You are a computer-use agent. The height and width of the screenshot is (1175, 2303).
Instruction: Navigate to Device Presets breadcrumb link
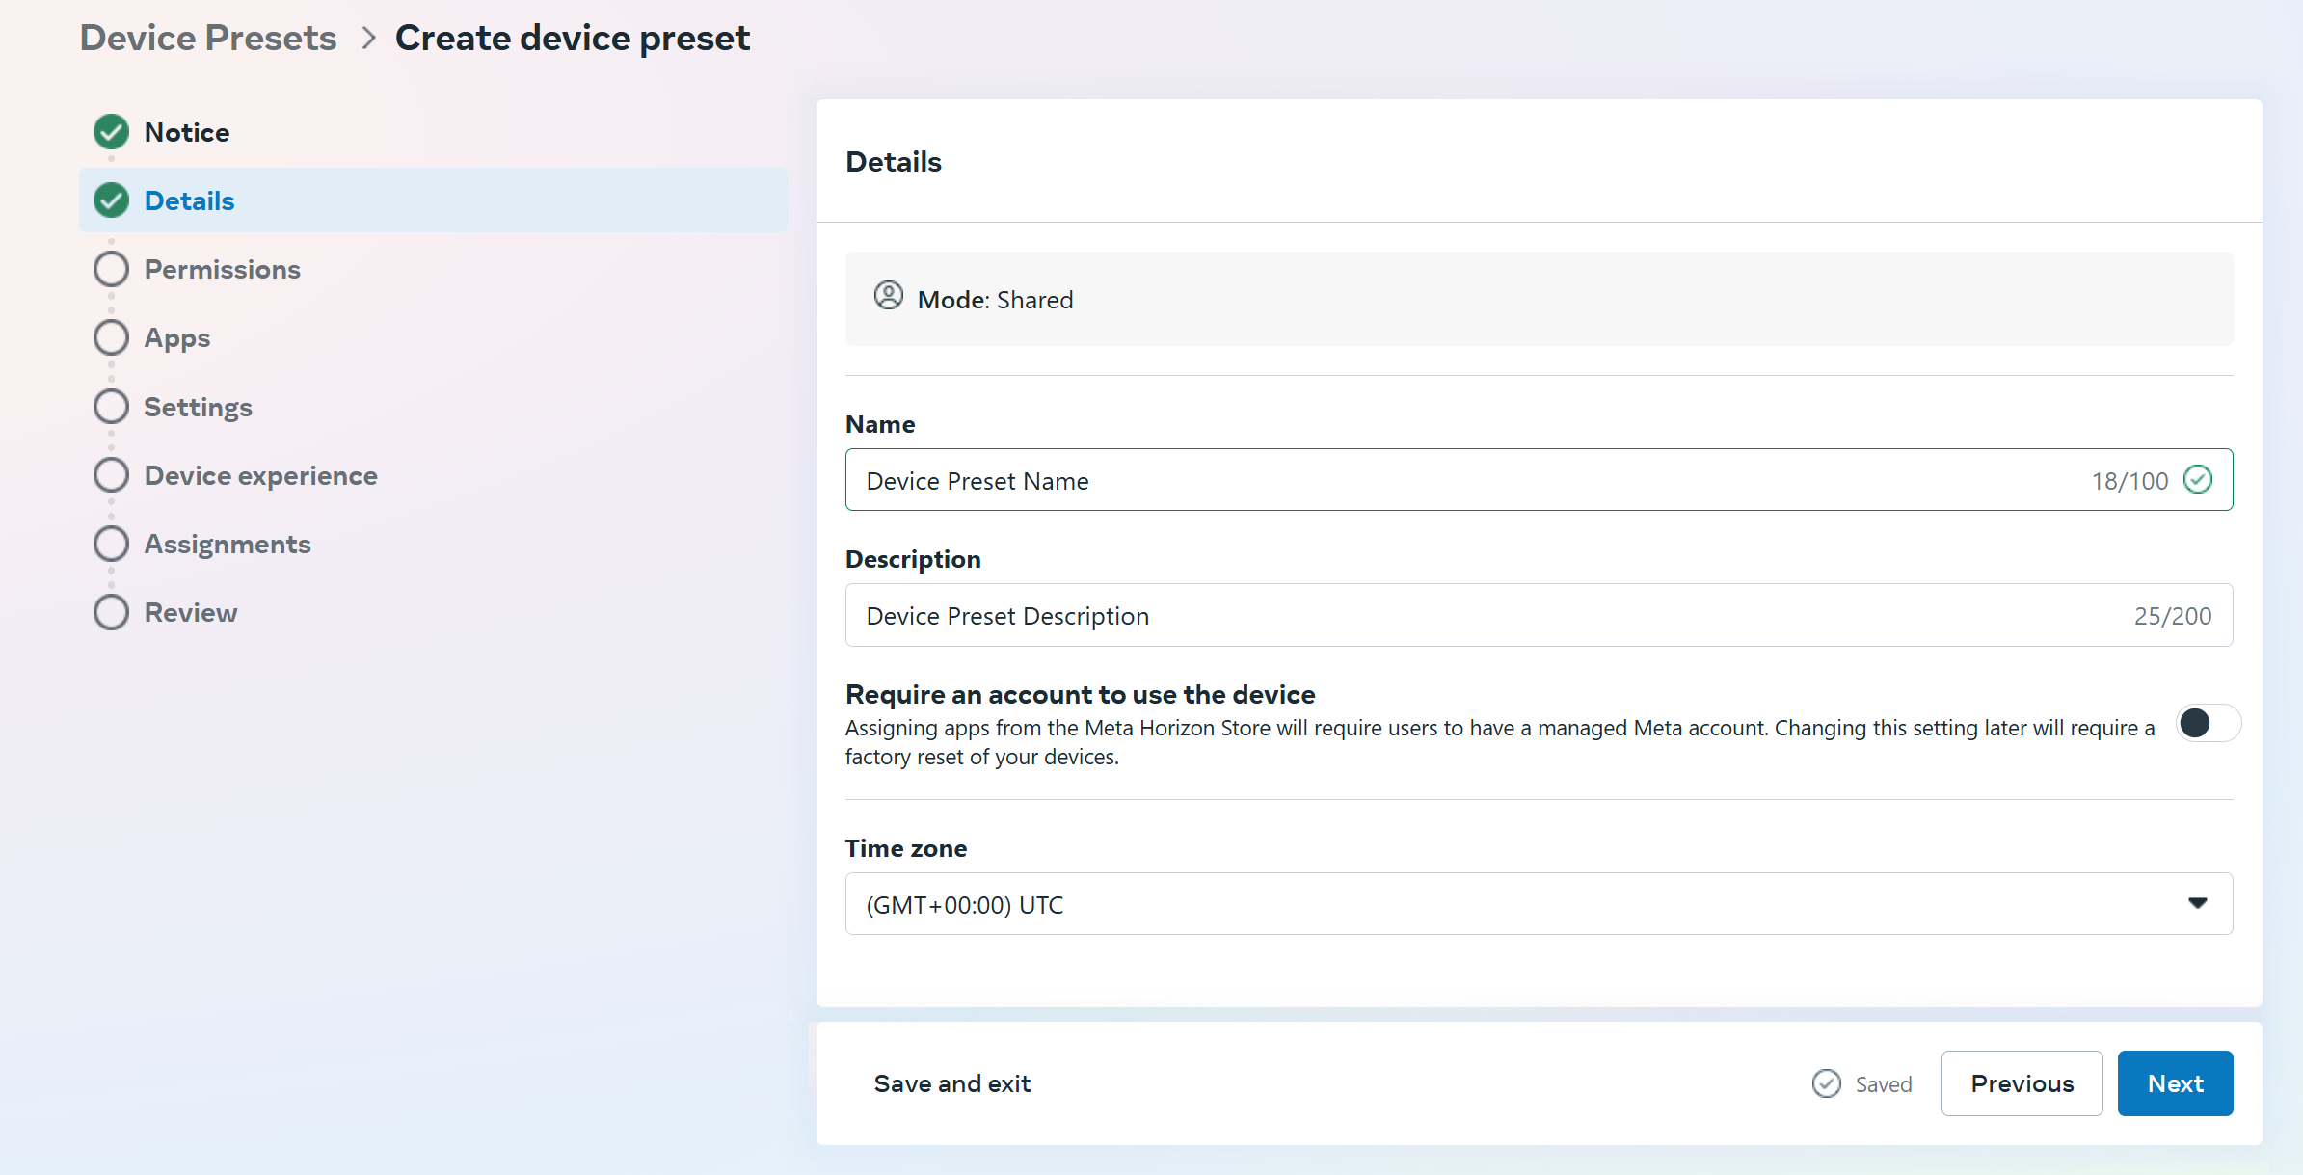pyautogui.click(x=208, y=39)
